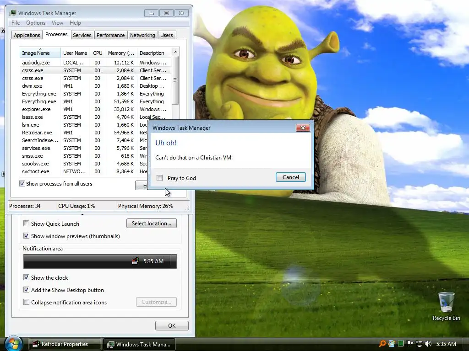
Task: Click Physical Memory: 26% status entry
Action: (145, 206)
